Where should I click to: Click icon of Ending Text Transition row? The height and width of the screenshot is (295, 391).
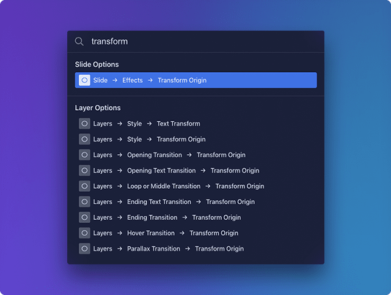point(84,201)
